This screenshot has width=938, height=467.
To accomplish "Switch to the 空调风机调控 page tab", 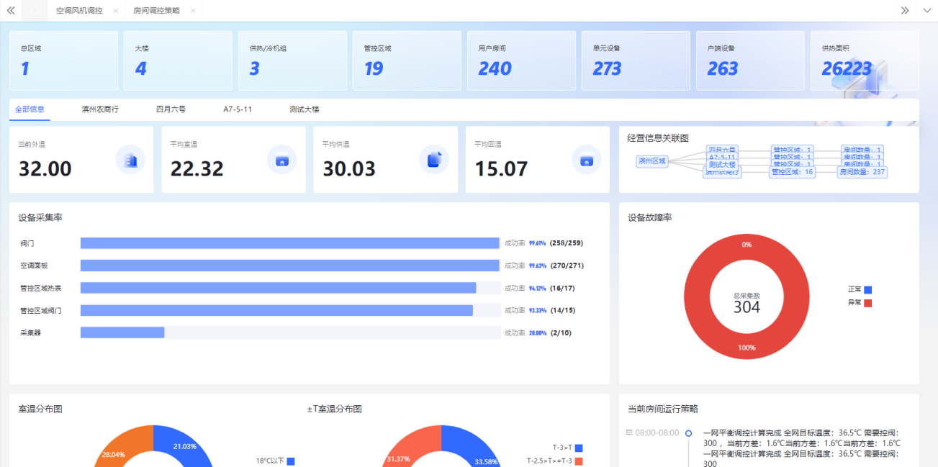I will pyautogui.click(x=79, y=11).
